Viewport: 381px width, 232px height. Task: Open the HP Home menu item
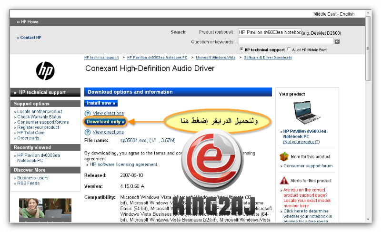(28, 22)
